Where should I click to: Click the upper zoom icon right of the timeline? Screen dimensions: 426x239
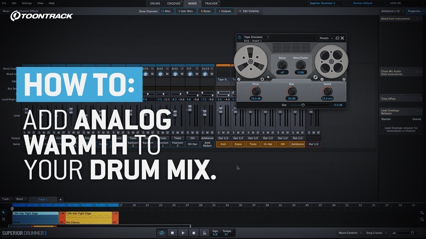point(422,213)
